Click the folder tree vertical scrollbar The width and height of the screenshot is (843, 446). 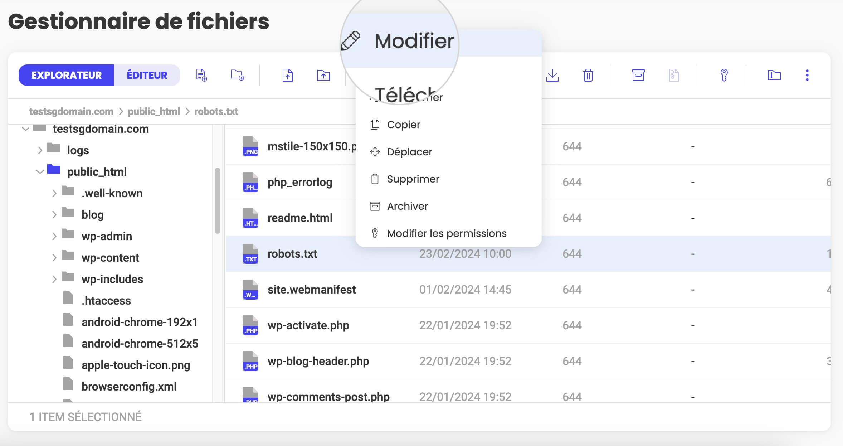[x=217, y=200]
